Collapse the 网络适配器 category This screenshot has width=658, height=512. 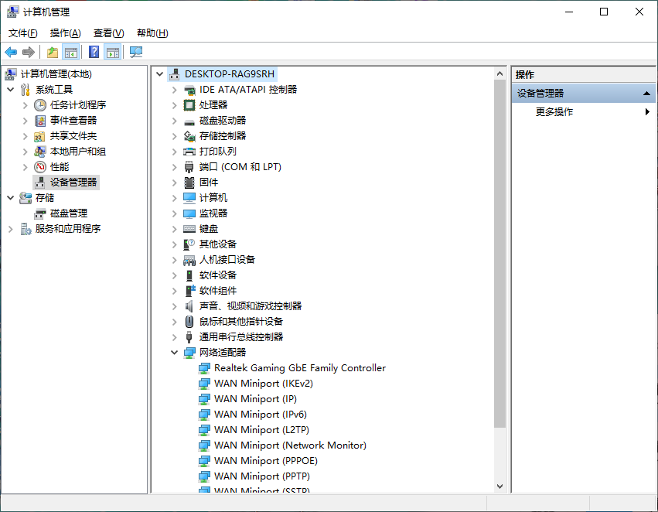[174, 353]
